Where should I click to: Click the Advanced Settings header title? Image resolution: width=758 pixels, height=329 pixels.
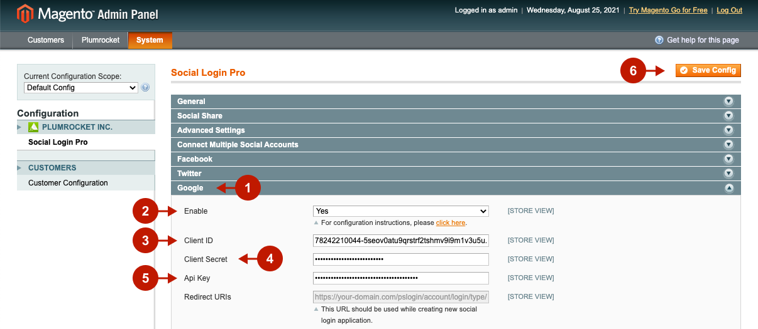(x=211, y=130)
